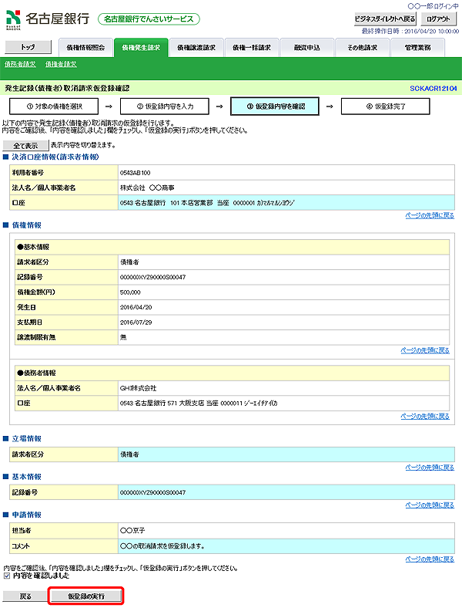The width and height of the screenshot is (462, 608).
Task: Click the 申請情報 section heading
Action: [27, 515]
